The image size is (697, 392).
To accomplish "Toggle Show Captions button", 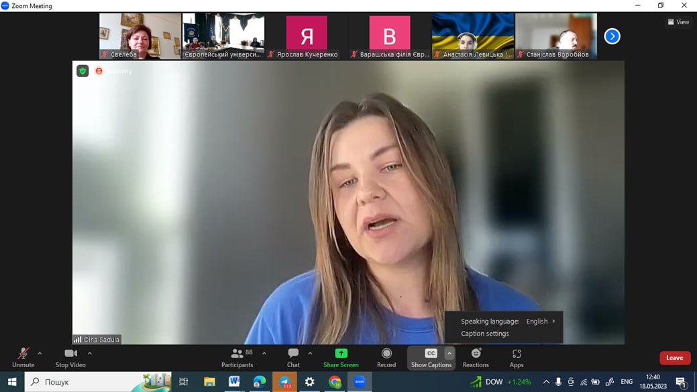I will coord(431,358).
